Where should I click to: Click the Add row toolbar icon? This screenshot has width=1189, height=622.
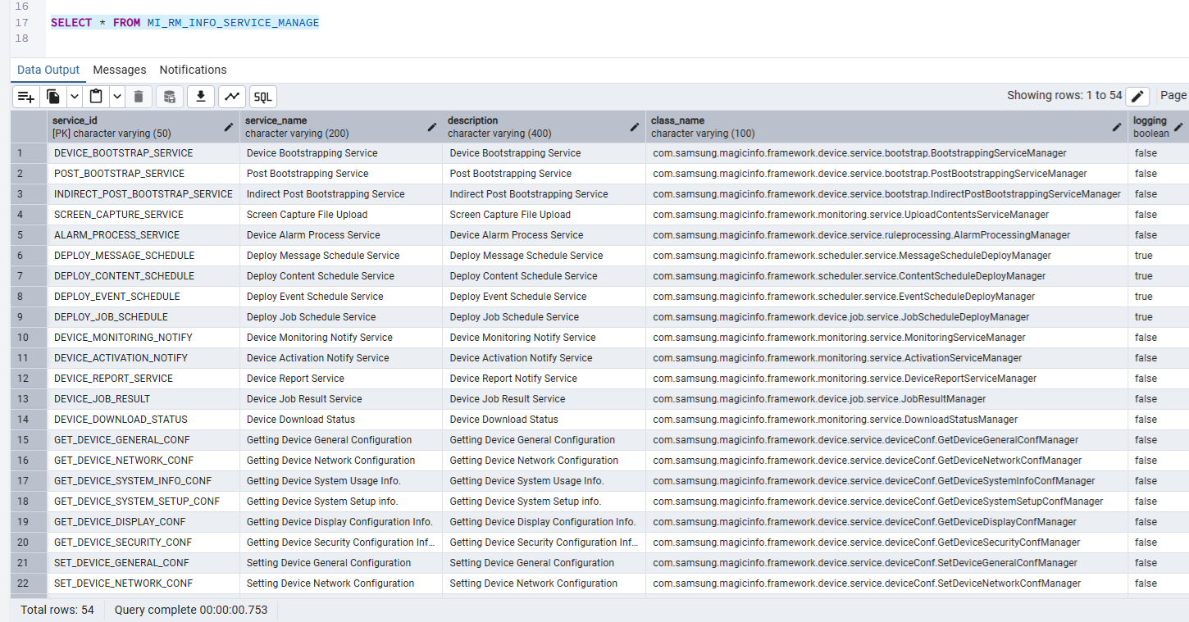pos(26,97)
